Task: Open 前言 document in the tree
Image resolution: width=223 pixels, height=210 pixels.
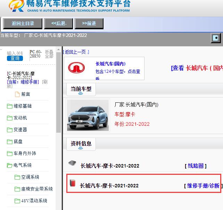Action: (26, 94)
